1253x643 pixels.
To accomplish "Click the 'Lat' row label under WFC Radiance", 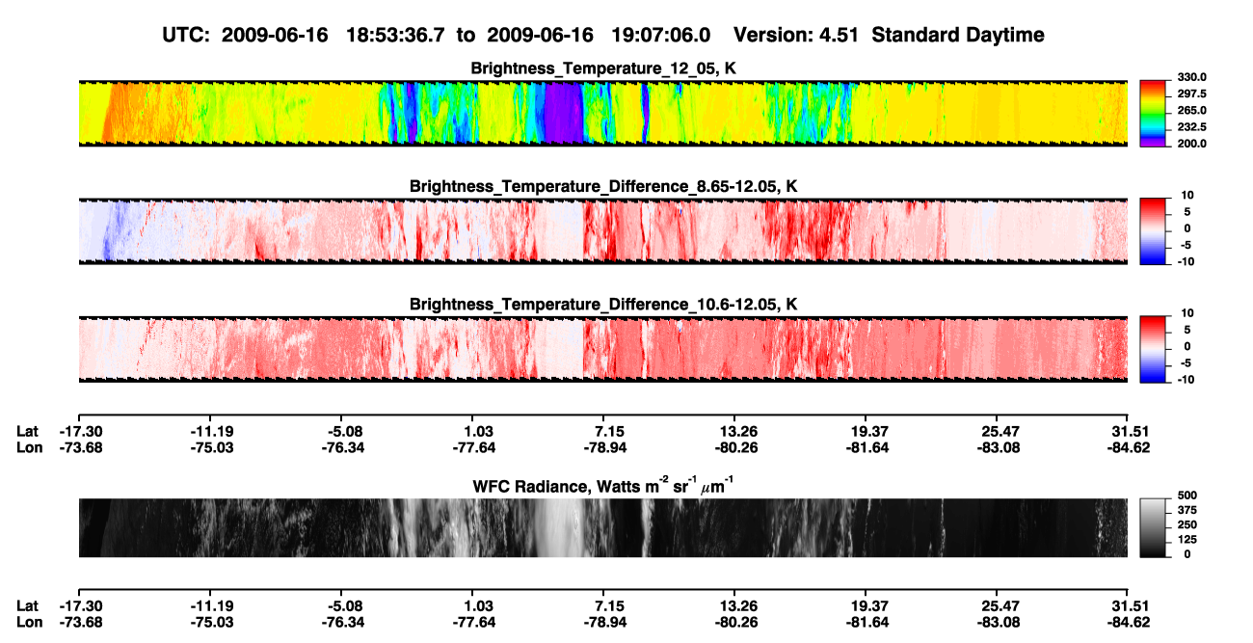I will point(28,605).
